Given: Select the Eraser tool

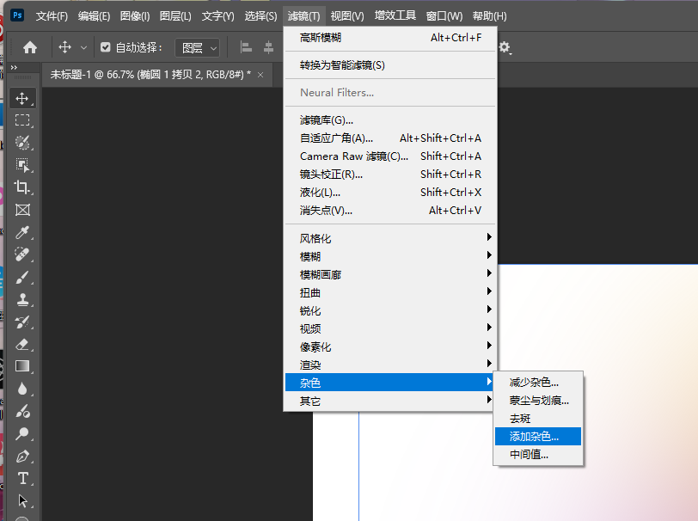Looking at the screenshot, I should coord(22,344).
